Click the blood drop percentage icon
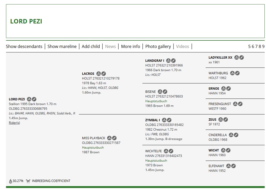This screenshot has width=266, height=189. [10, 181]
